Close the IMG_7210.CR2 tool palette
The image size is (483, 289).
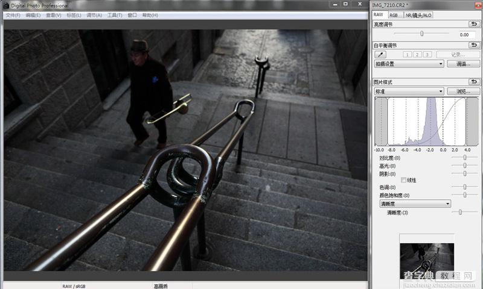(x=479, y=5)
